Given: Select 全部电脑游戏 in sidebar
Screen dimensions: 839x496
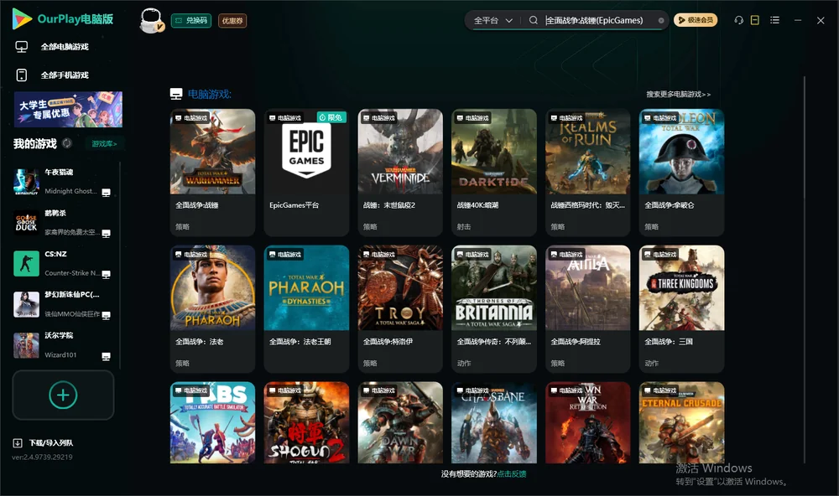Looking at the screenshot, I should [x=65, y=47].
